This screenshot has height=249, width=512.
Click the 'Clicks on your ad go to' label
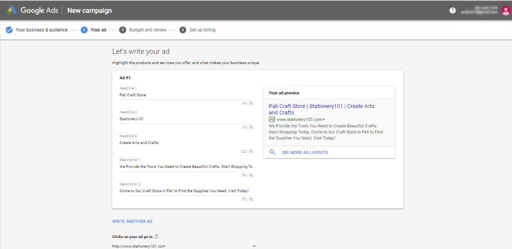(132, 237)
